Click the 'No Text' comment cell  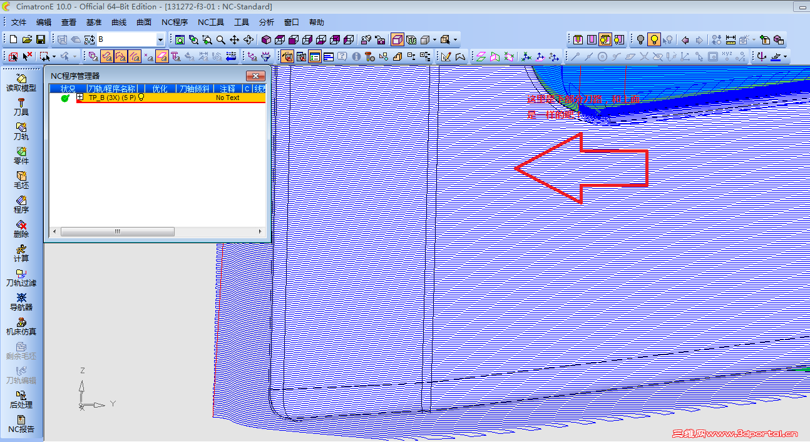click(228, 98)
